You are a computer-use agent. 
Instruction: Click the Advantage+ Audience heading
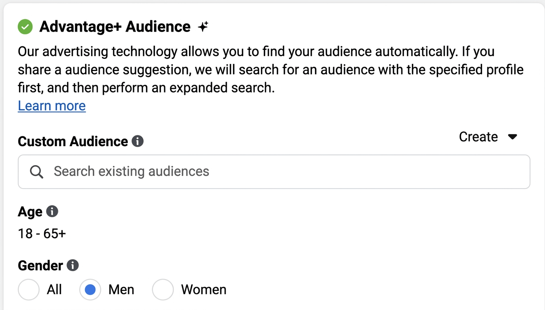(x=115, y=27)
